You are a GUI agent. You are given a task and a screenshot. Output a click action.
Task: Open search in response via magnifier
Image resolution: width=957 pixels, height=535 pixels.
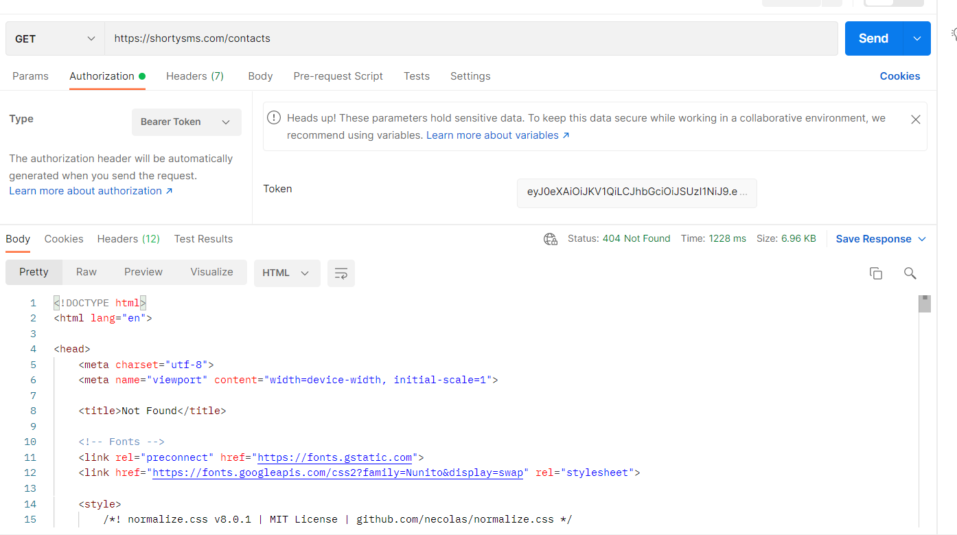[910, 273]
